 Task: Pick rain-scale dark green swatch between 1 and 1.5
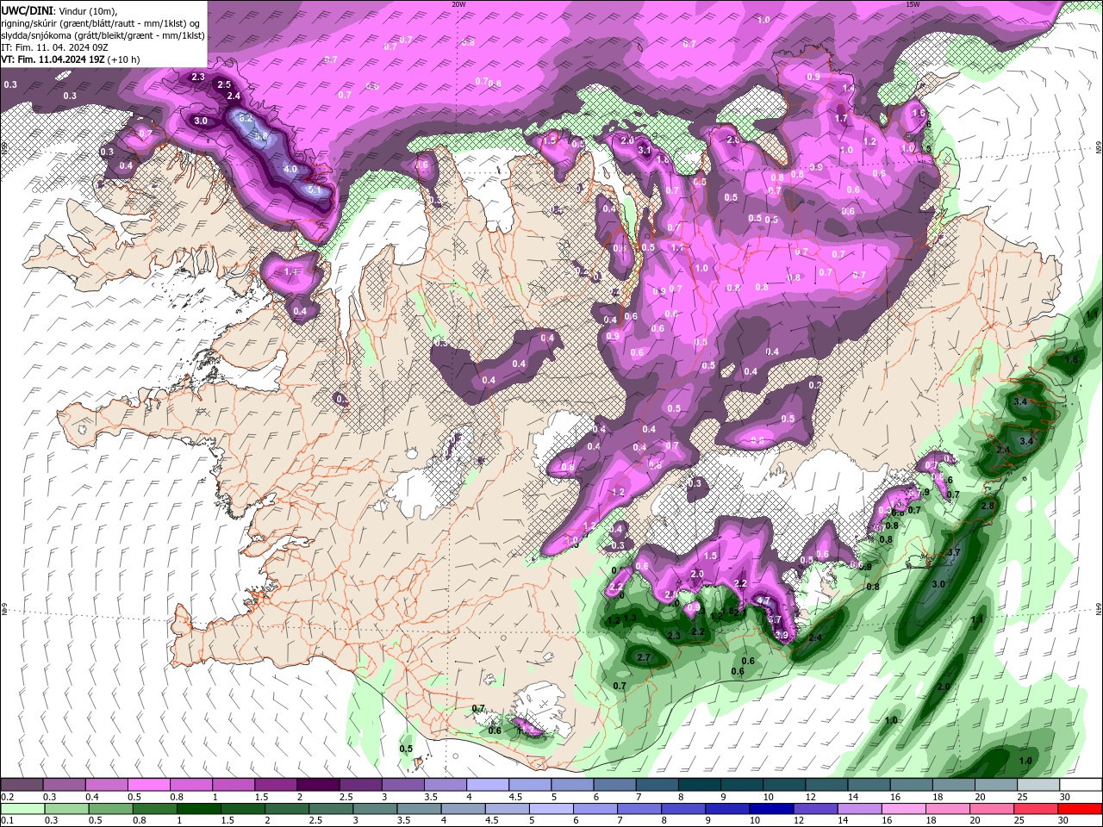(199, 809)
